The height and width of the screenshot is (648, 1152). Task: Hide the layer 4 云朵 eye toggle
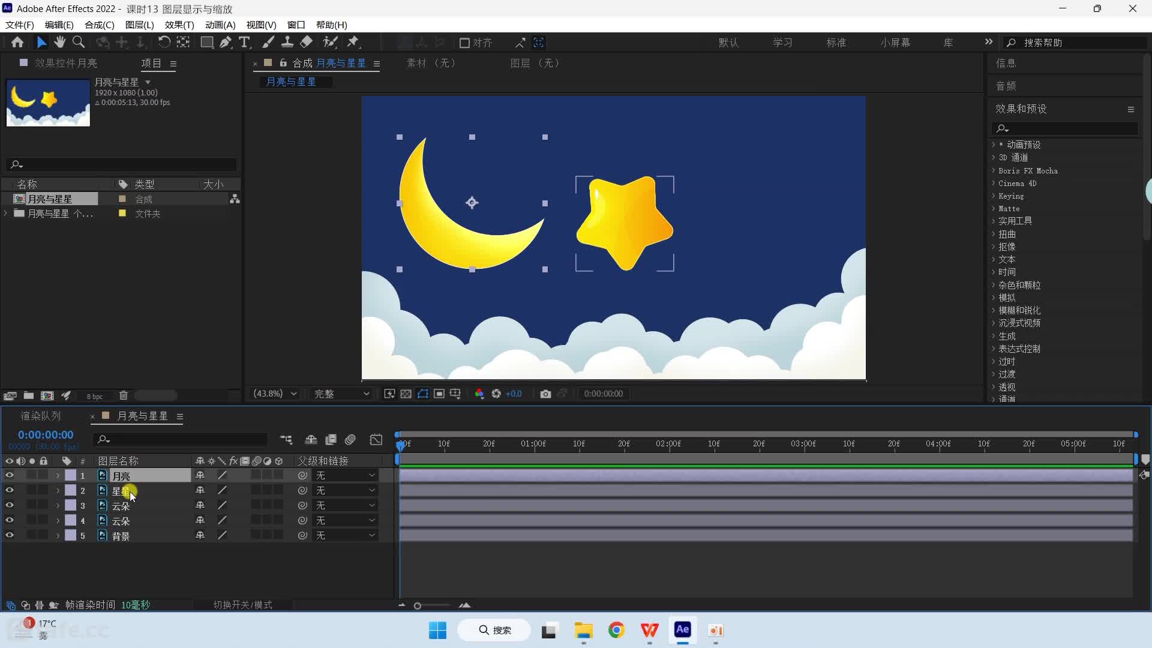10,520
